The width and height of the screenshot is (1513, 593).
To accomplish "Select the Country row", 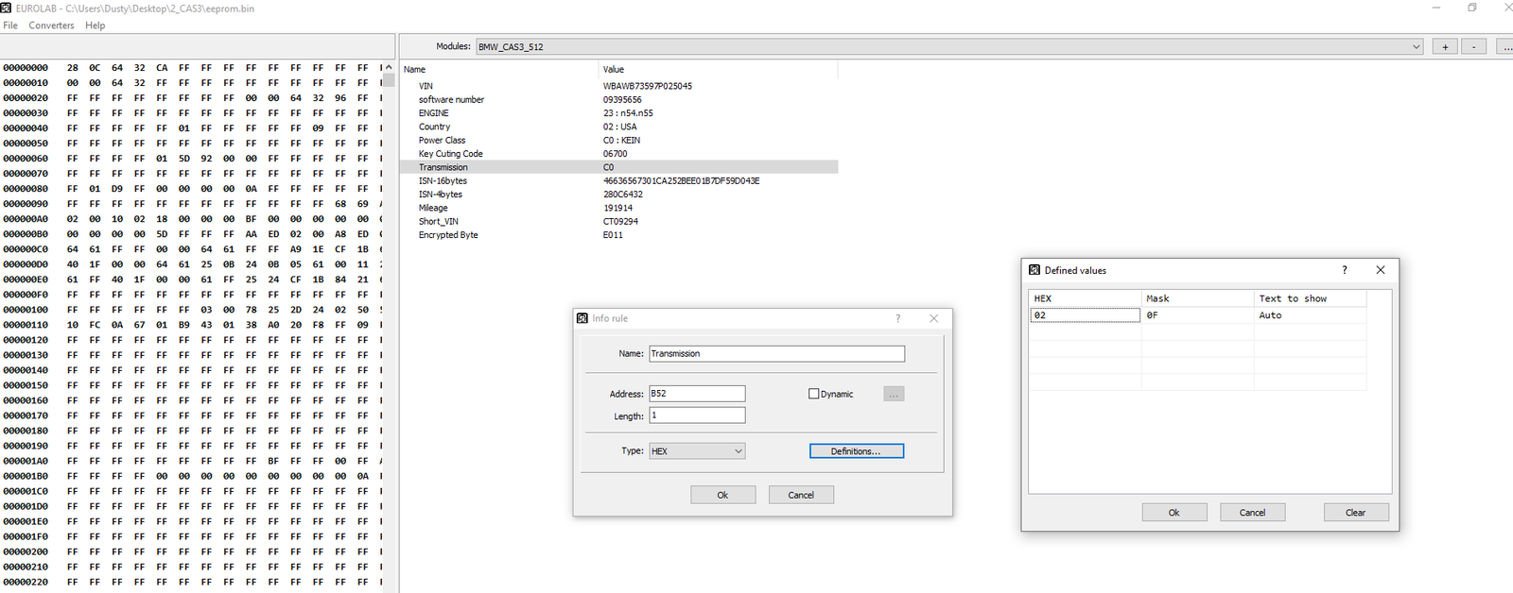I will pos(620,127).
